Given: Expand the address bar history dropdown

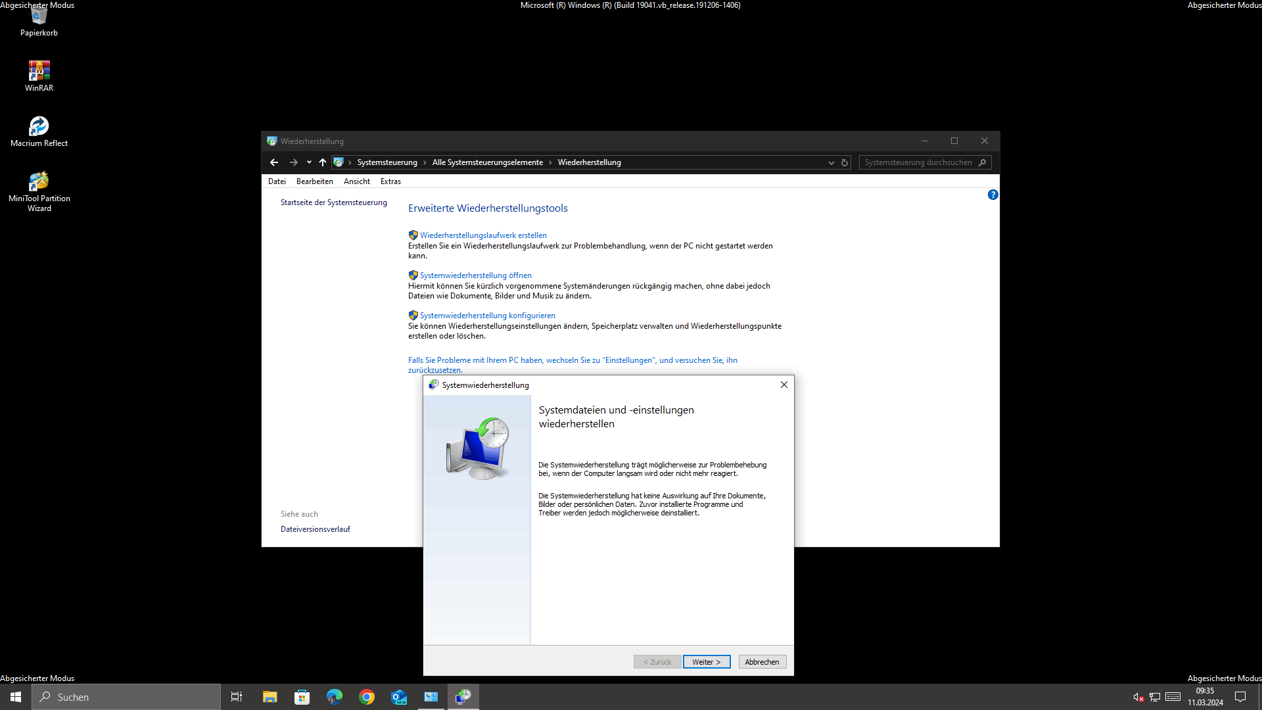Looking at the screenshot, I should tap(831, 162).
